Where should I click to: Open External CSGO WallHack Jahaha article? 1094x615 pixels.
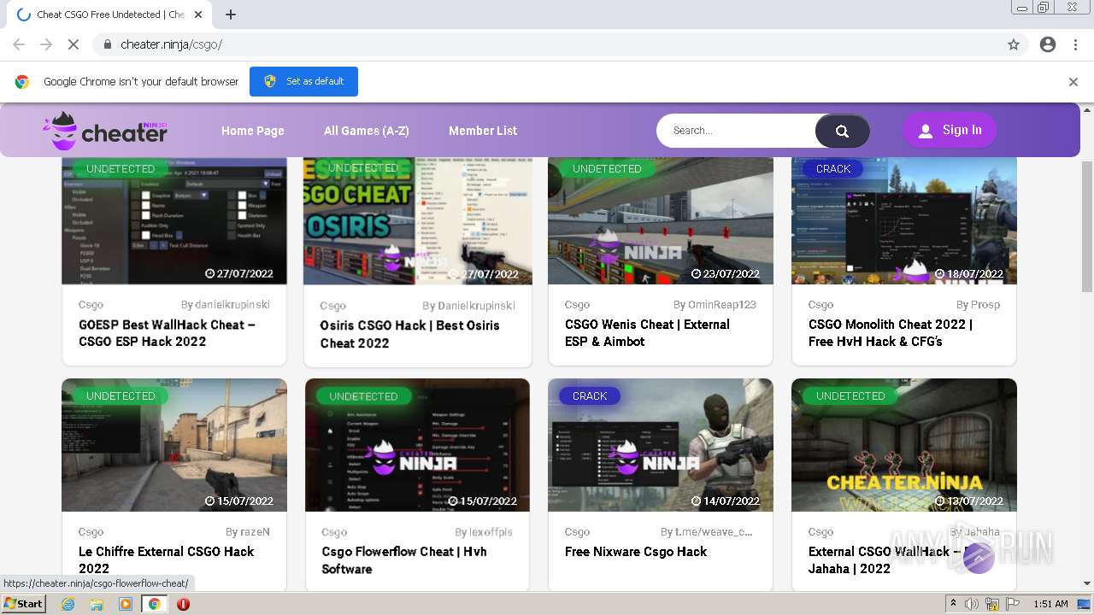point(885,559)
